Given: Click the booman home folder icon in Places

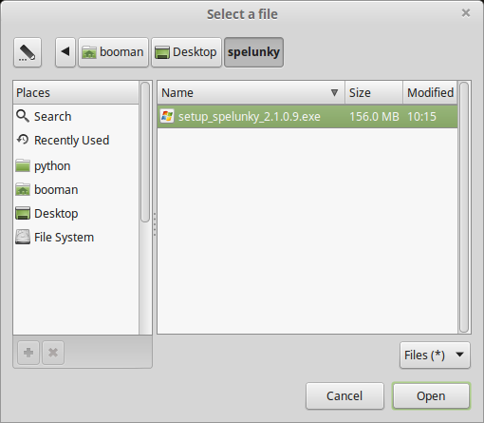Looking at the screenshot, I should [x=23, y=189].
